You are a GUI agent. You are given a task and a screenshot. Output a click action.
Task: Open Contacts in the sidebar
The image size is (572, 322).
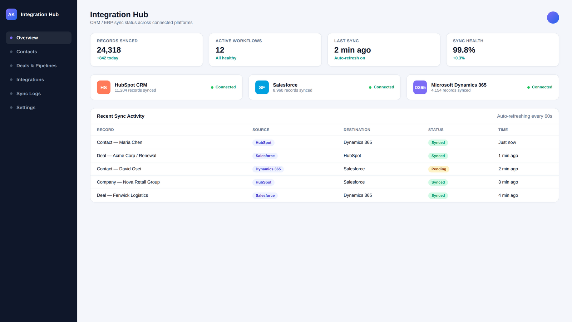(x=39, y=52)
